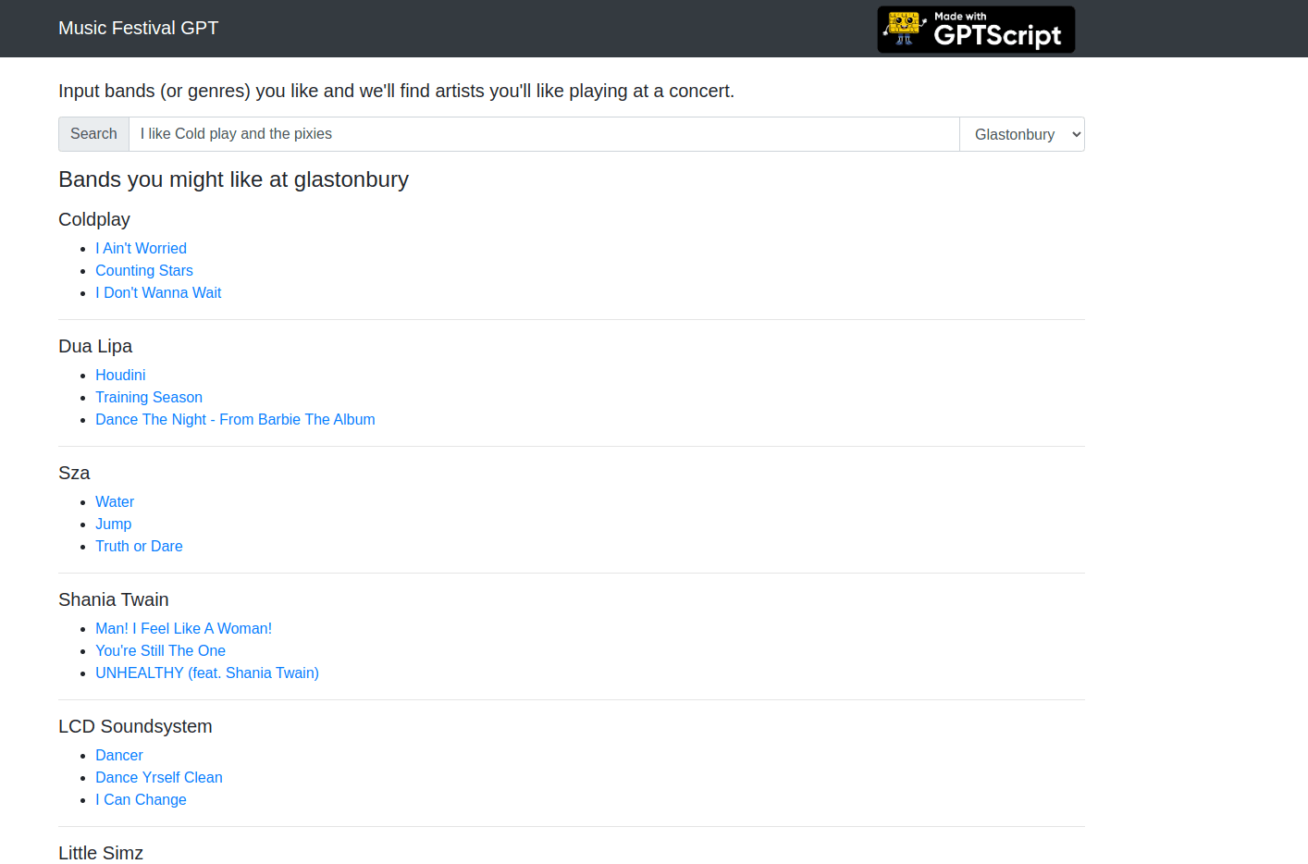Click the Made with GPTScript logo badge
The width and height of the screenshot is (1308, 864).
976,30
